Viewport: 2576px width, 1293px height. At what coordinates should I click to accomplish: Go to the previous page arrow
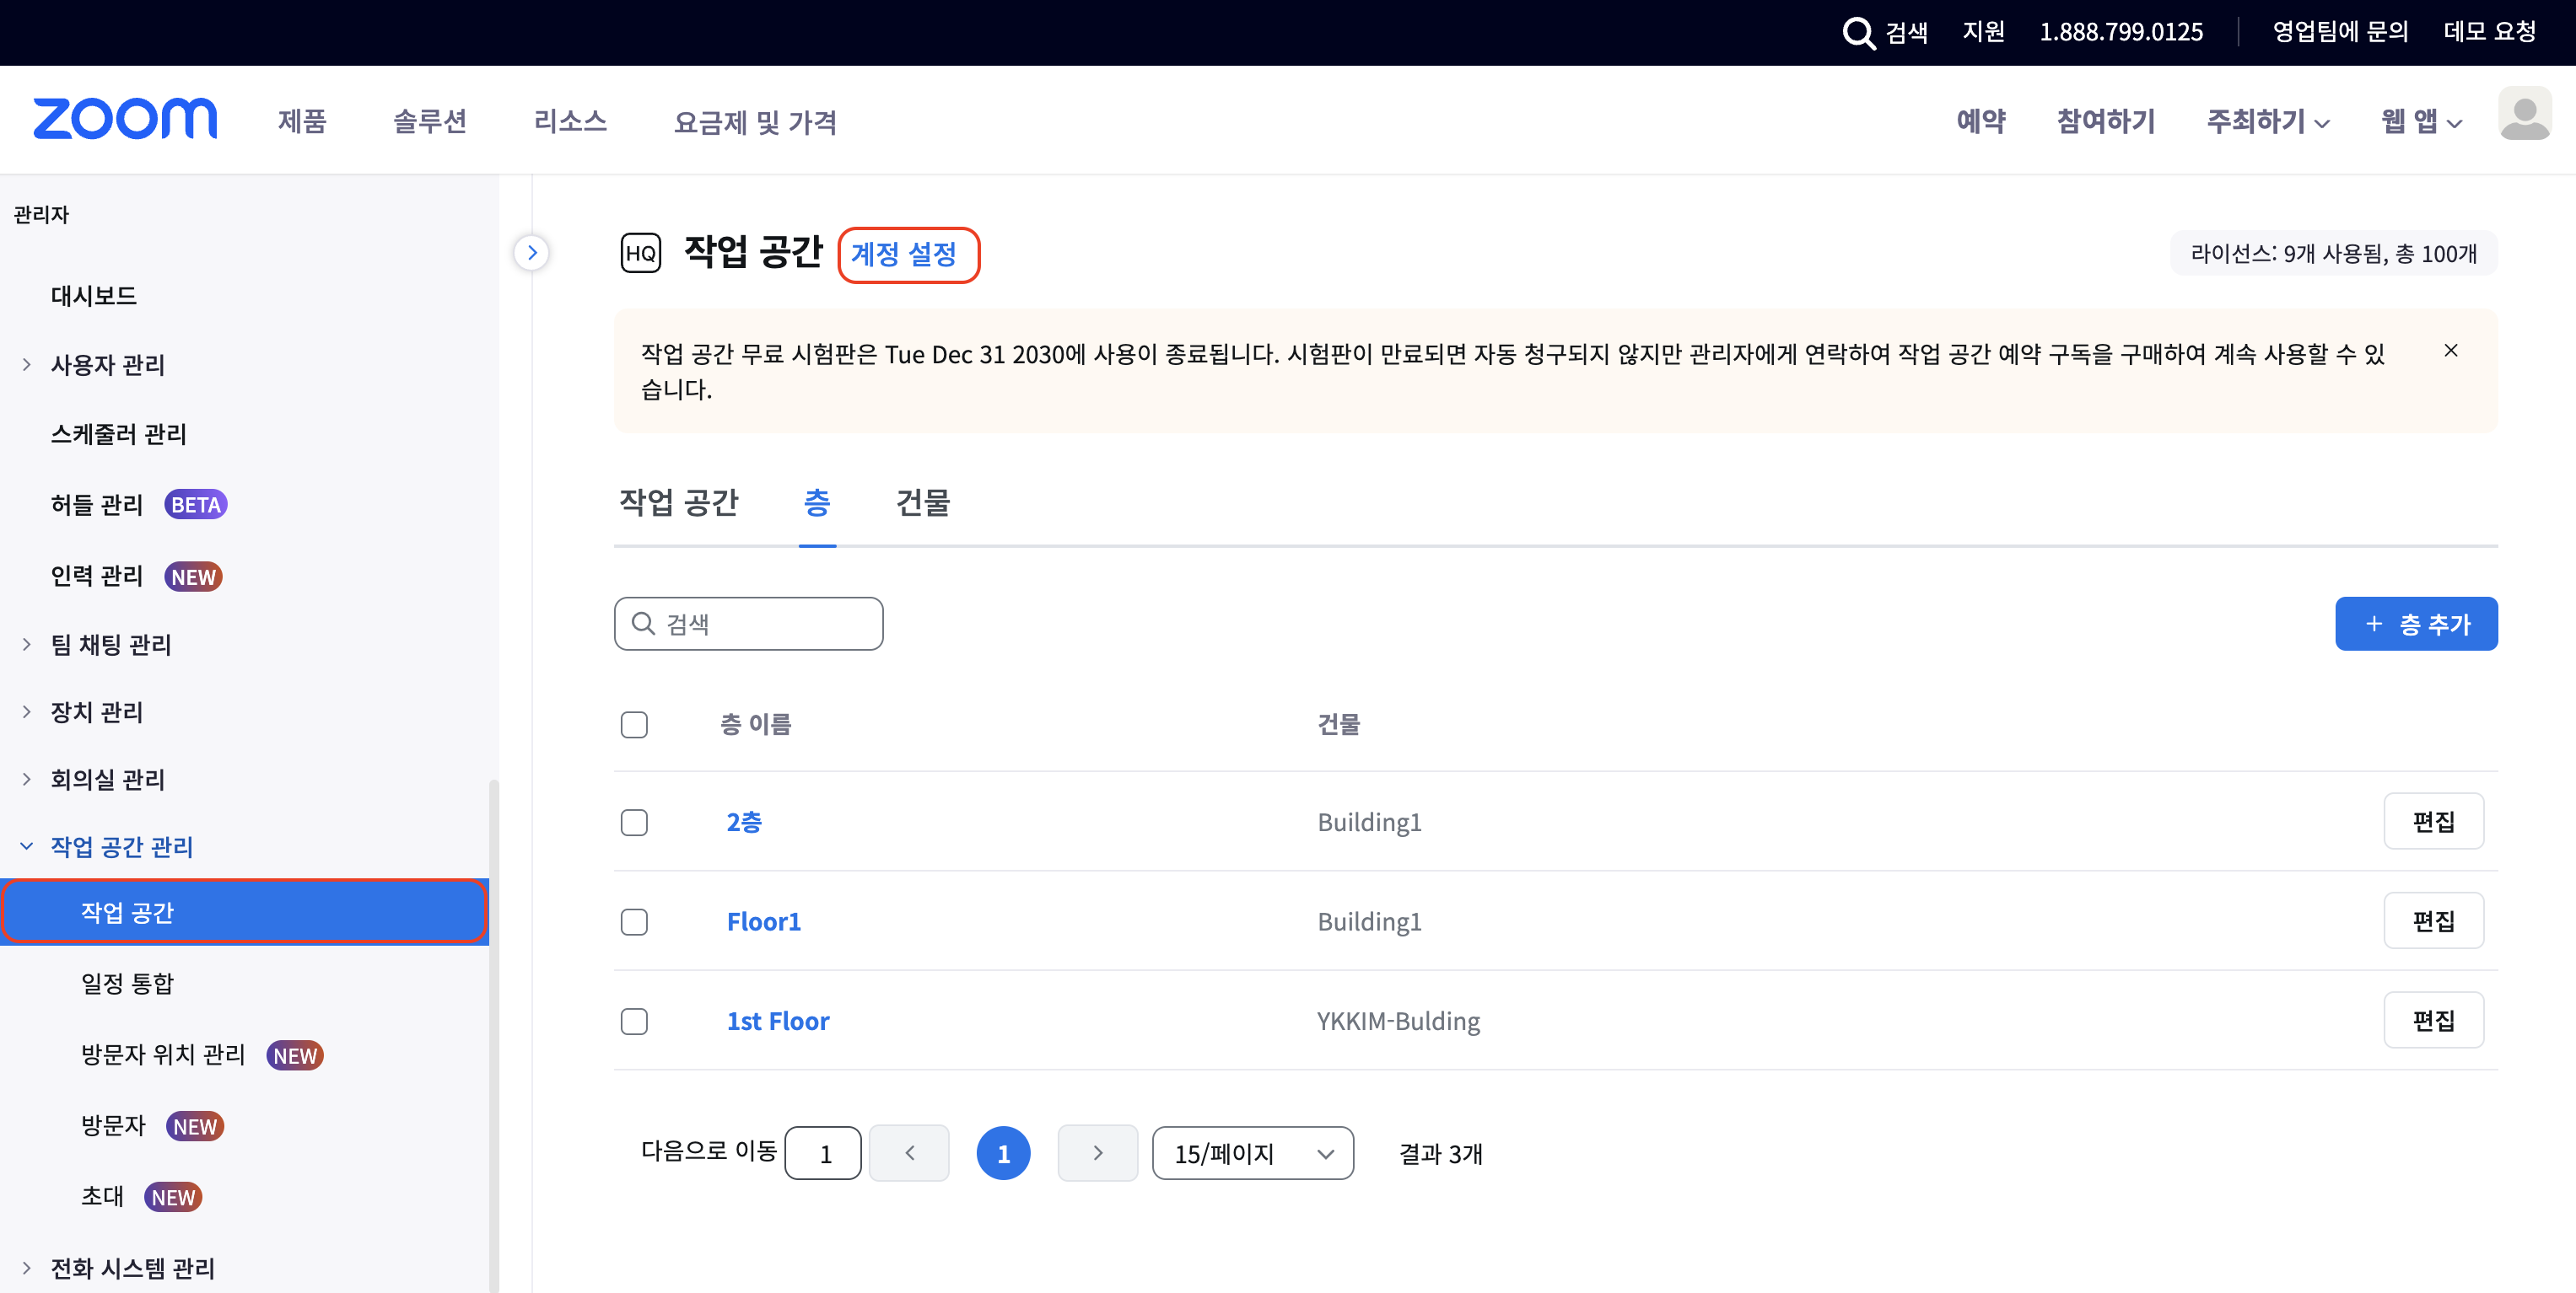[x=909, y=1153]
